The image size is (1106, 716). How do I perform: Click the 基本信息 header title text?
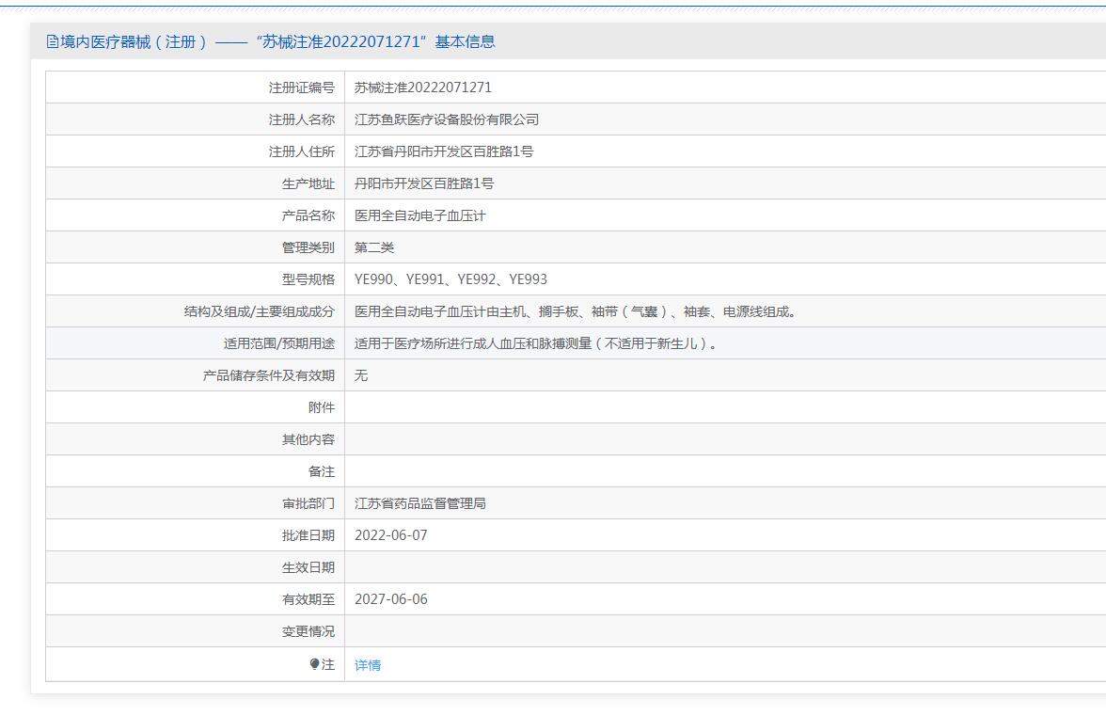tap(271, 41)
